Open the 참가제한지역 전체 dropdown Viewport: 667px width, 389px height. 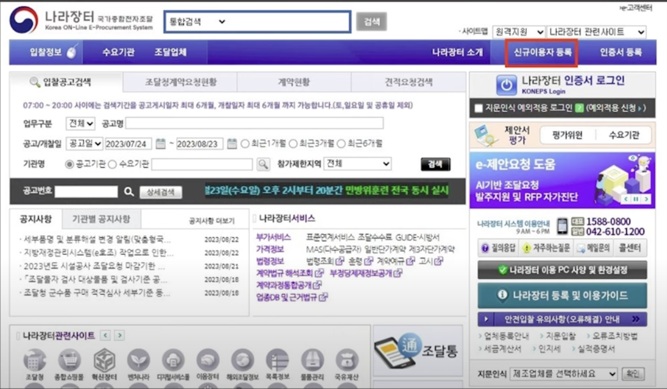point(357,164)
